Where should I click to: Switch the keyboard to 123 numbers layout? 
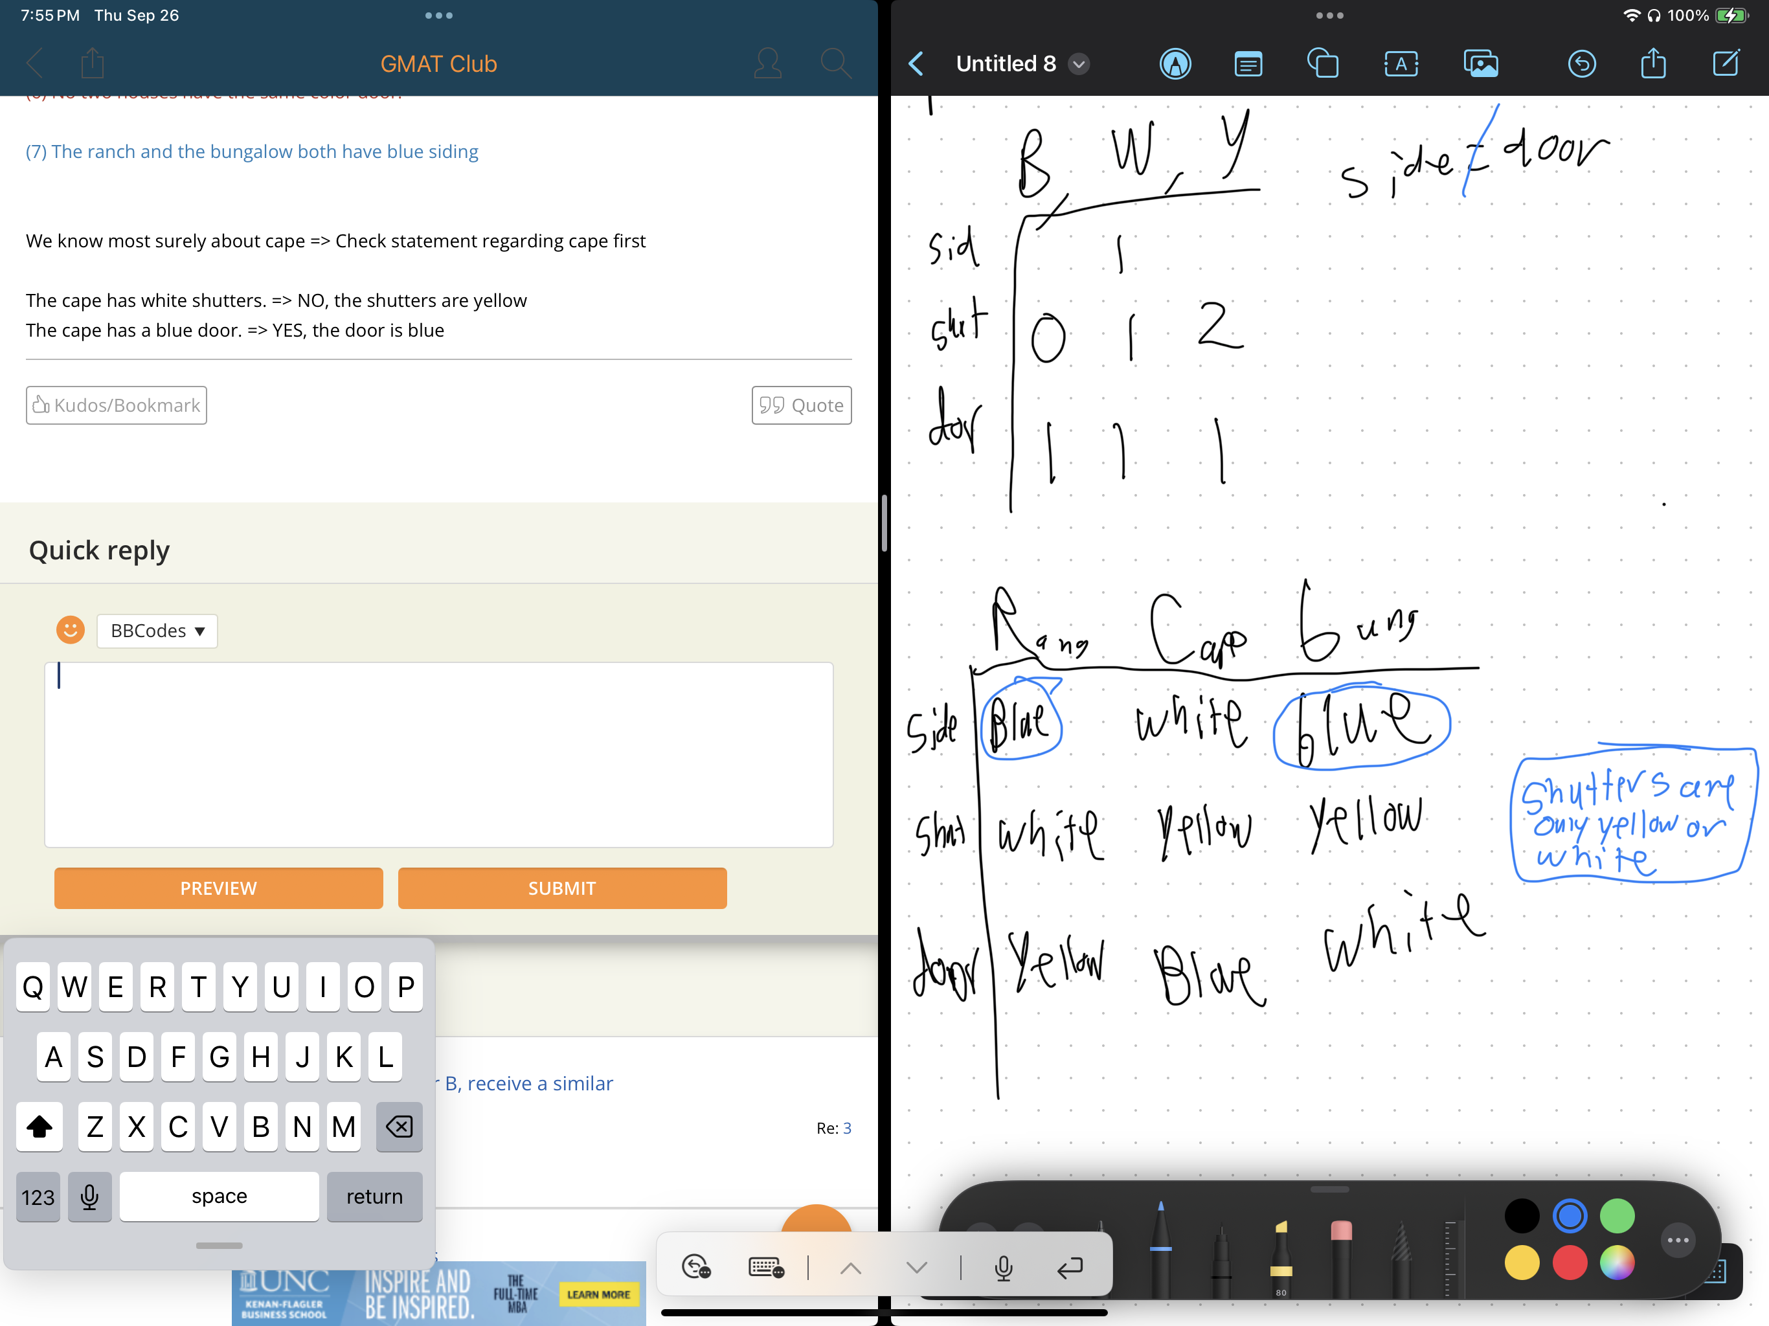coord(38,1197)
